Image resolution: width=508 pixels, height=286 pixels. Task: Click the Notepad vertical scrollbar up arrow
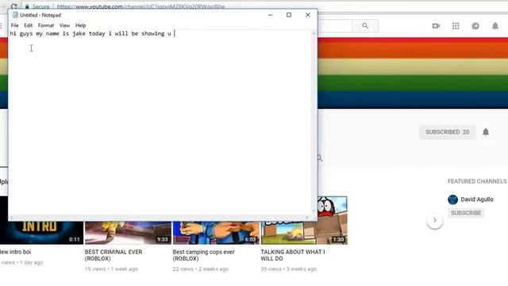(x=314, y=33)
